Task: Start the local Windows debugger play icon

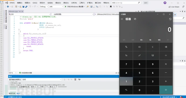Action: coord(66,7)
